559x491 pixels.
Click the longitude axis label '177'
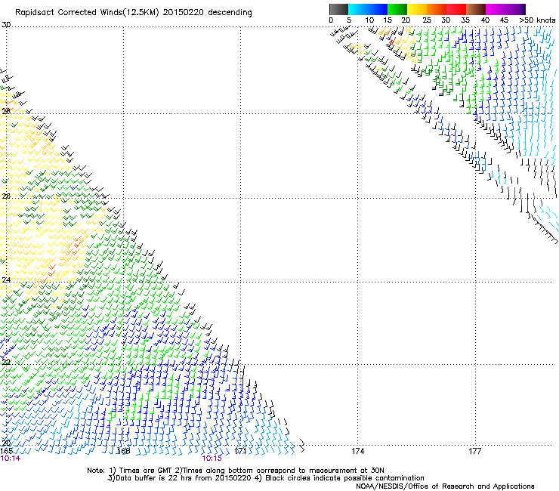pyautogui.click(x=475, y=451)
